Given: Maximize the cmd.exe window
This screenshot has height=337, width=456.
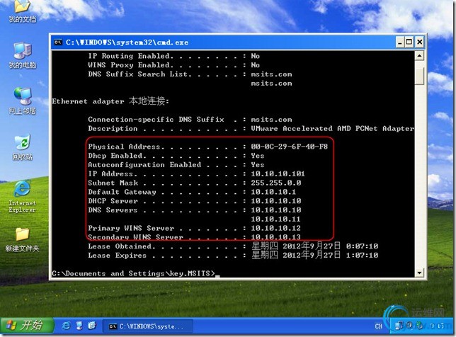Looking at the screenshot, I should tap(409, 42).
